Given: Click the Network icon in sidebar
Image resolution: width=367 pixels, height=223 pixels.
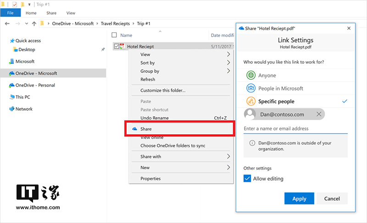Looking at the screenshot, I should coord(12,109).
